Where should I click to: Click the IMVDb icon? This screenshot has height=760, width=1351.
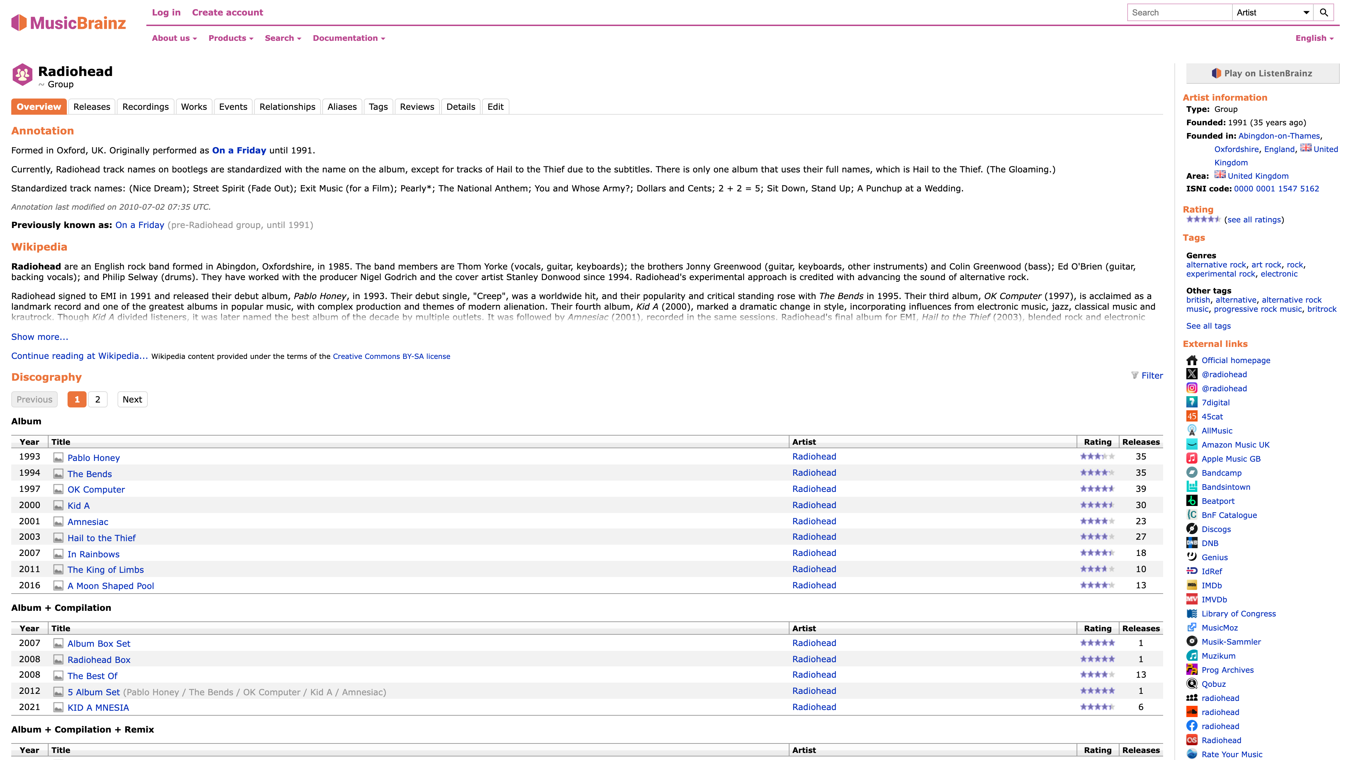pyautogui.click(x=1192, y=600)
